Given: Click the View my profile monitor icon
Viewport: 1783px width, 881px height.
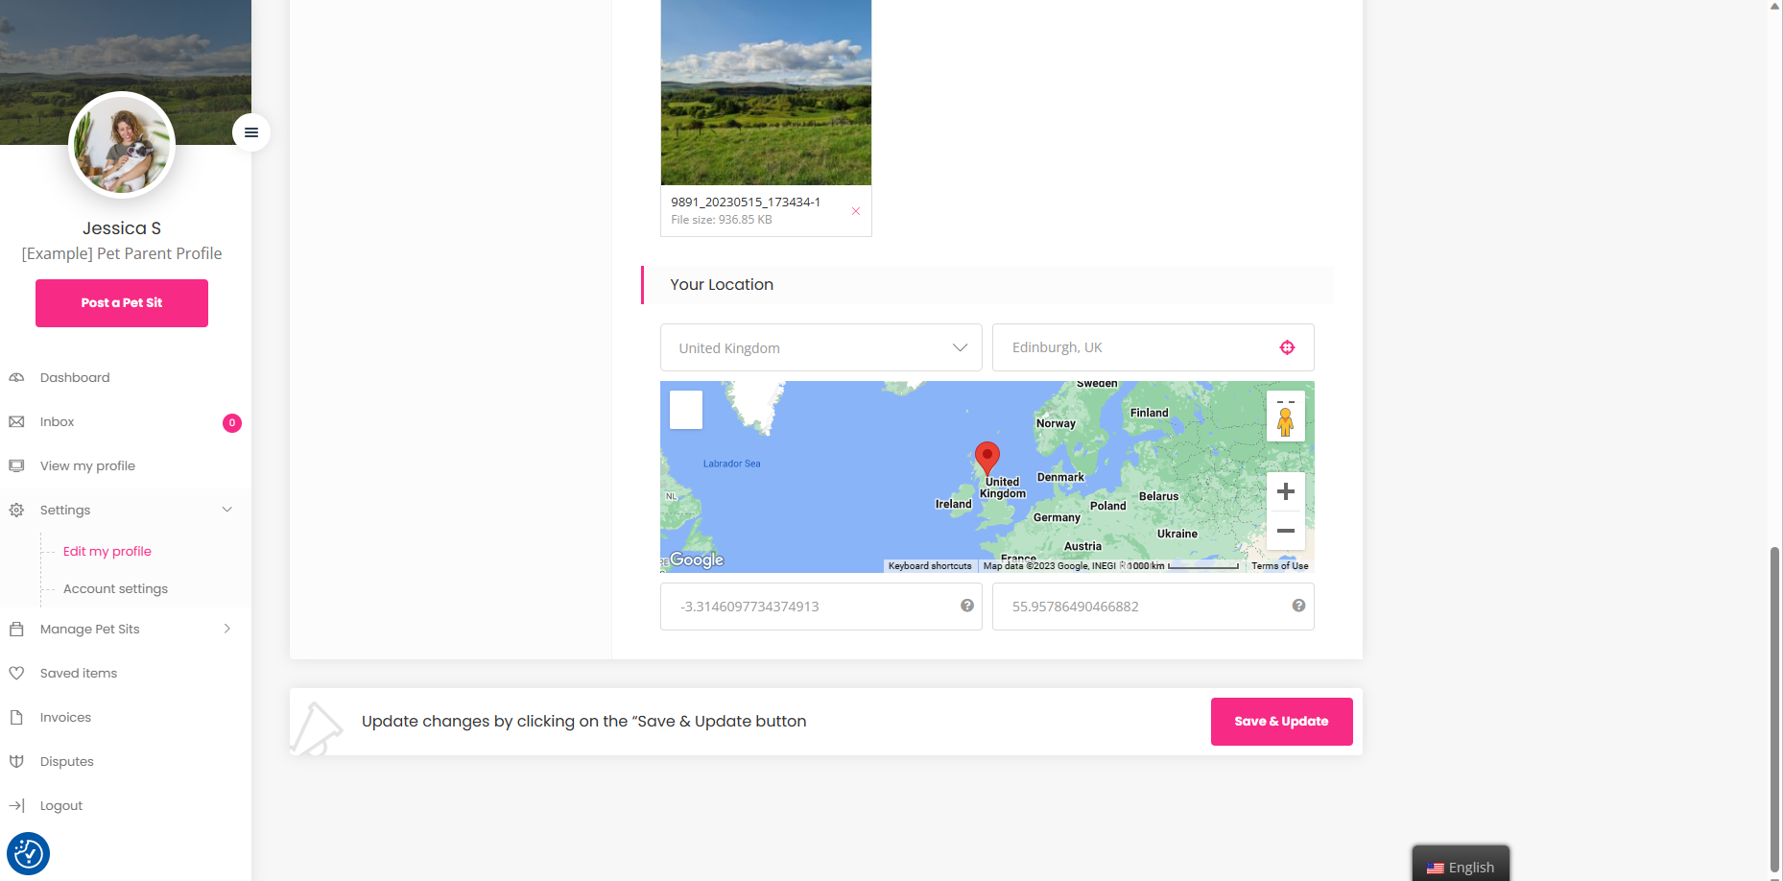Looking at the screenshot, I should 16,466.
